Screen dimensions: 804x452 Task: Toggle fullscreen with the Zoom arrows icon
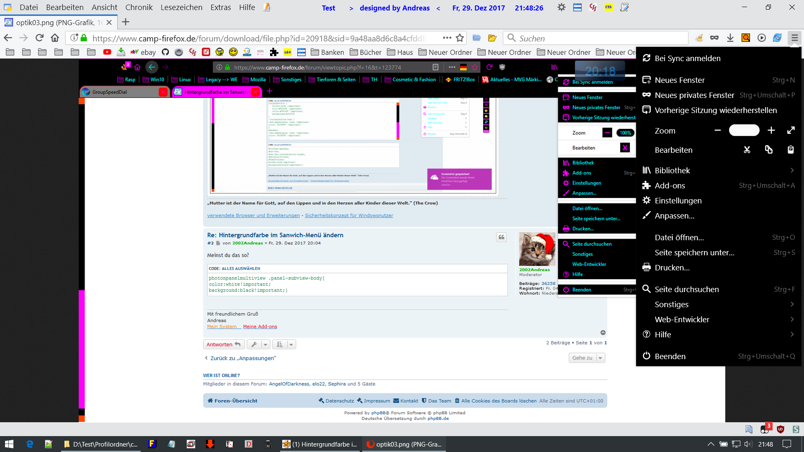791,131
